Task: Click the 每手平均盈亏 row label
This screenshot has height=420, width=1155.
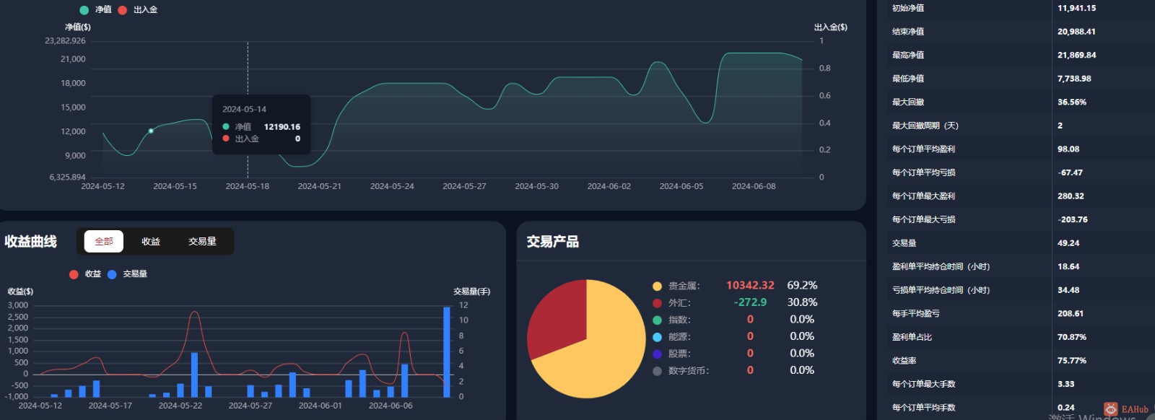Action: tap(915, 314)
